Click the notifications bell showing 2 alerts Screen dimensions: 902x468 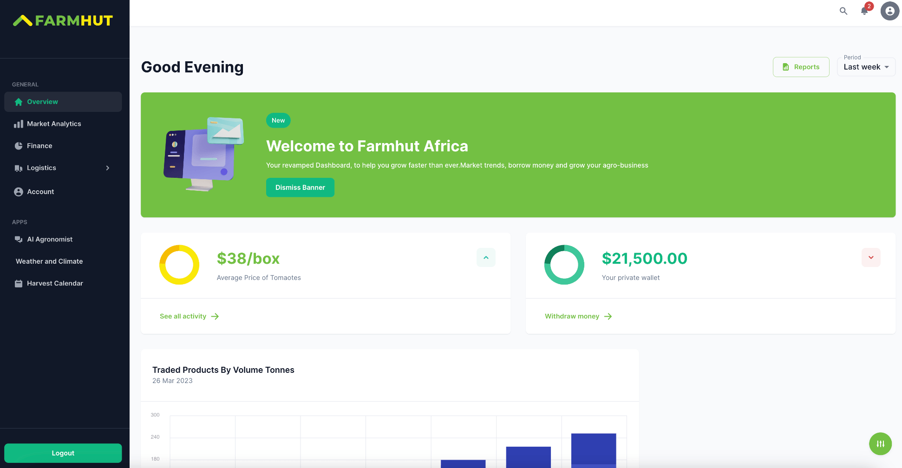pyautogui.click(x=864, y=11)
